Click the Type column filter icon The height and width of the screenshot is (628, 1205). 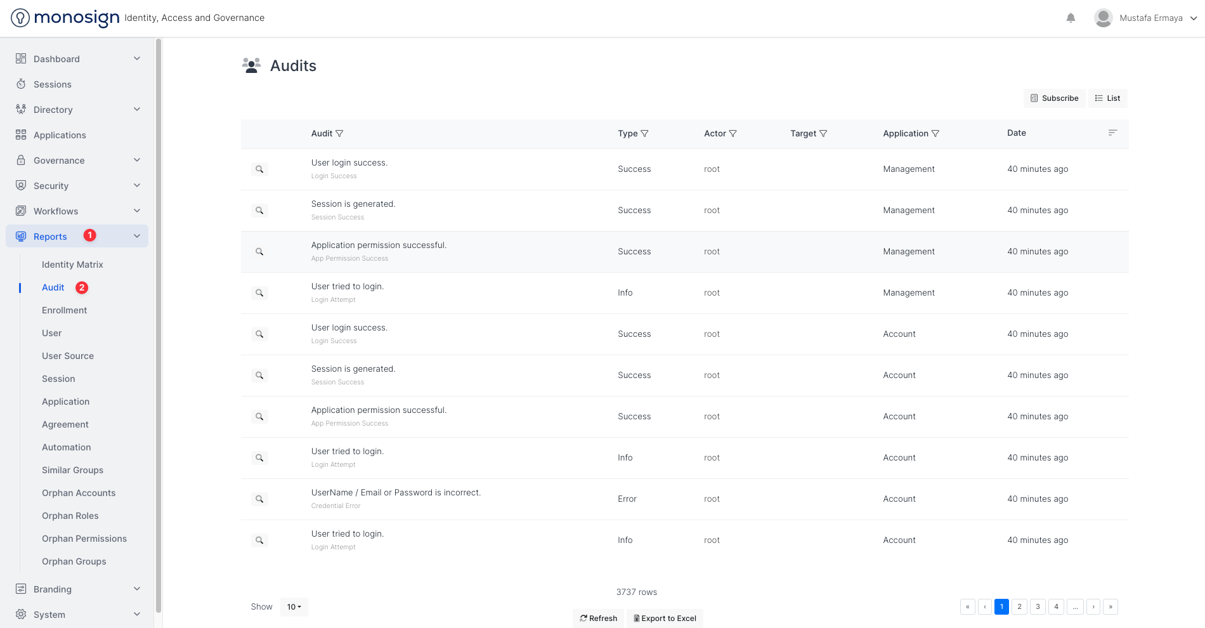(645, 134)
